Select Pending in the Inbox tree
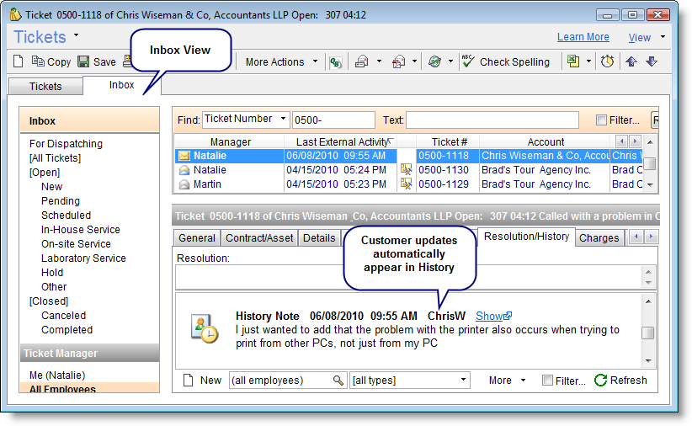The width and height of the screenshot is (692, 426). 61,201
